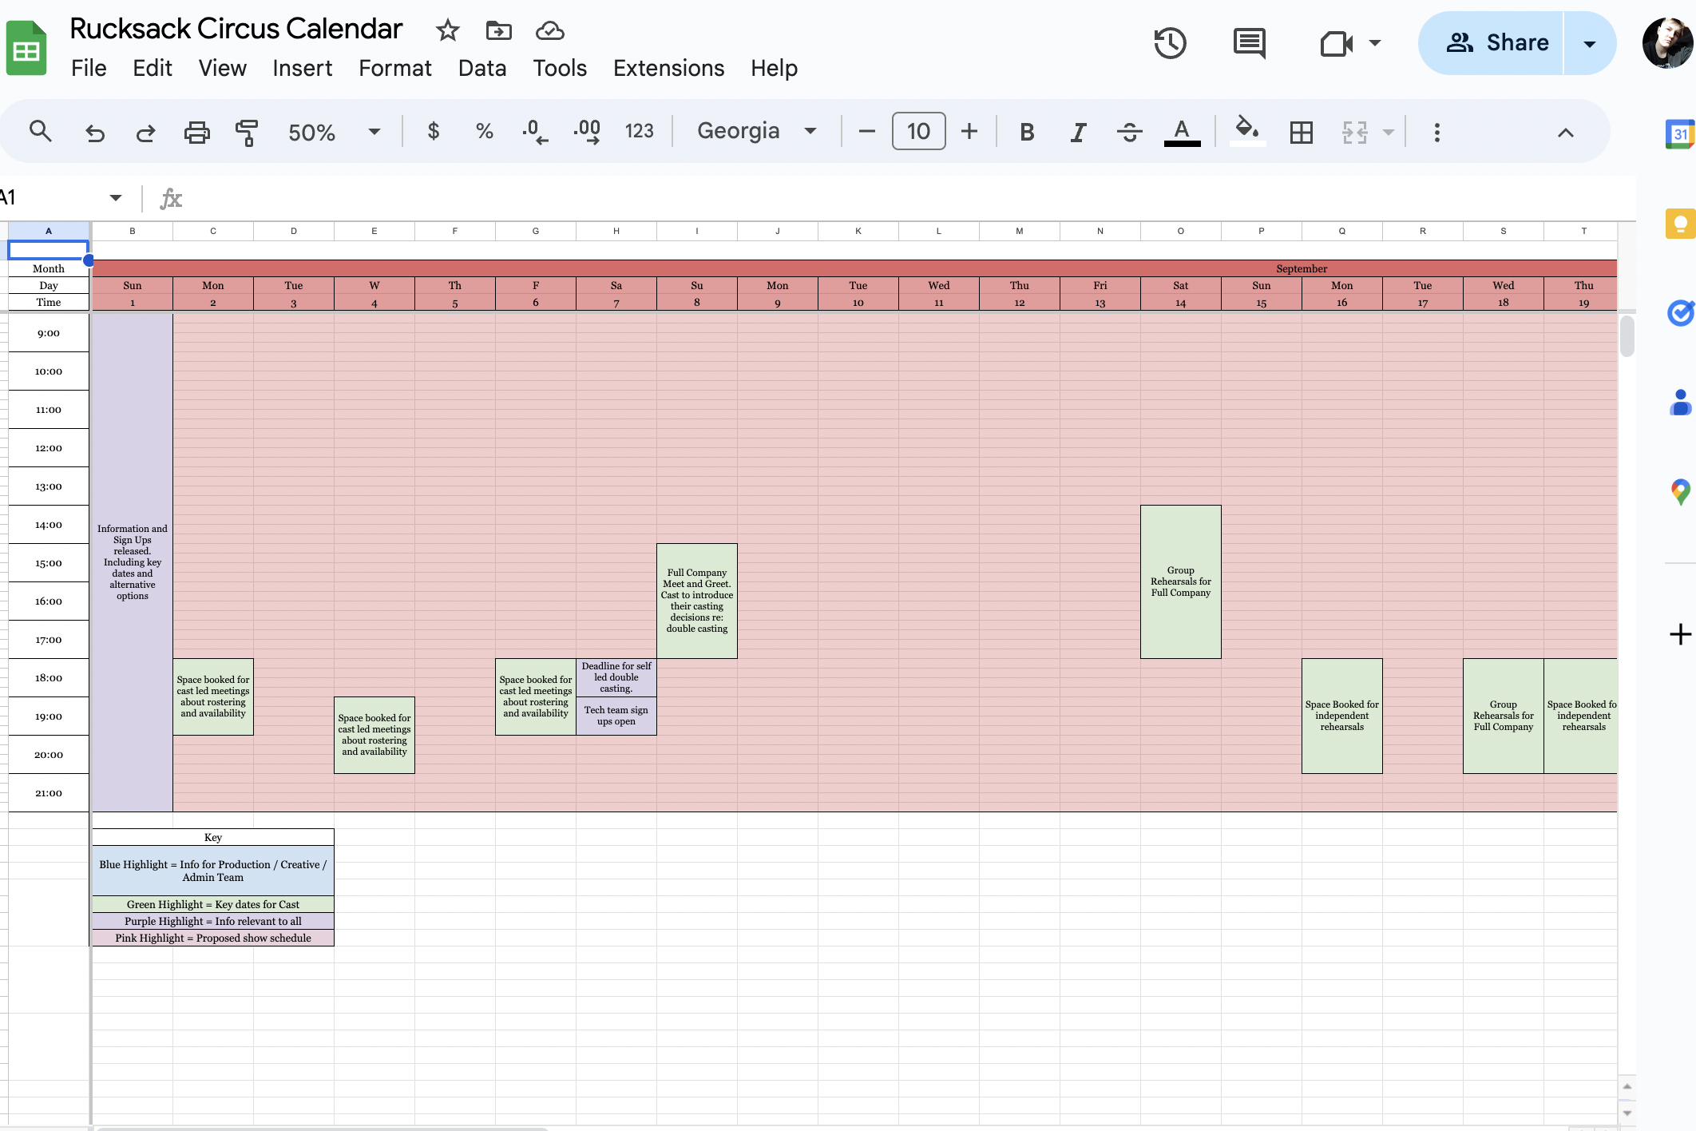Increase font size with plus button
The width and height of the screenshot is (1696, 1131).
(969, 131)
